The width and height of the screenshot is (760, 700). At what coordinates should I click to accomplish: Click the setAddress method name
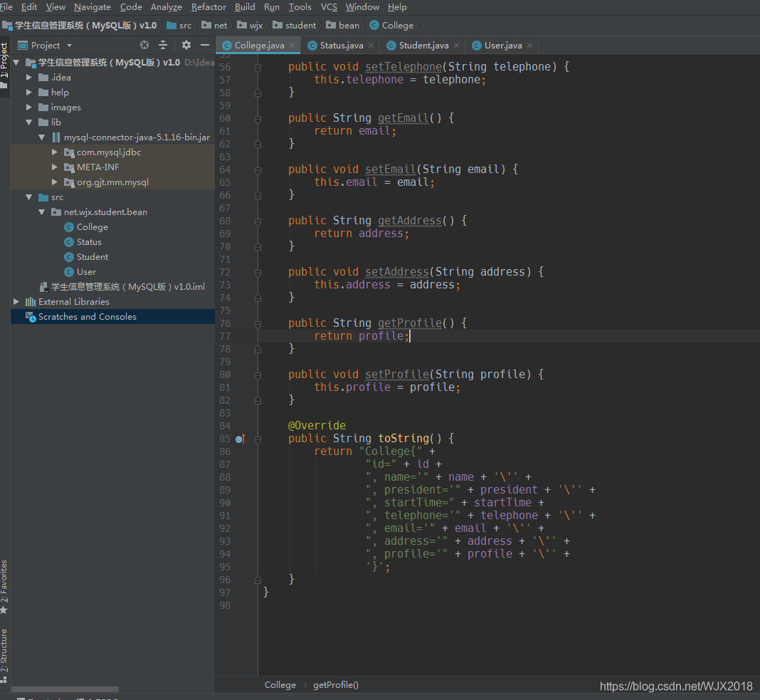point(397,272)
